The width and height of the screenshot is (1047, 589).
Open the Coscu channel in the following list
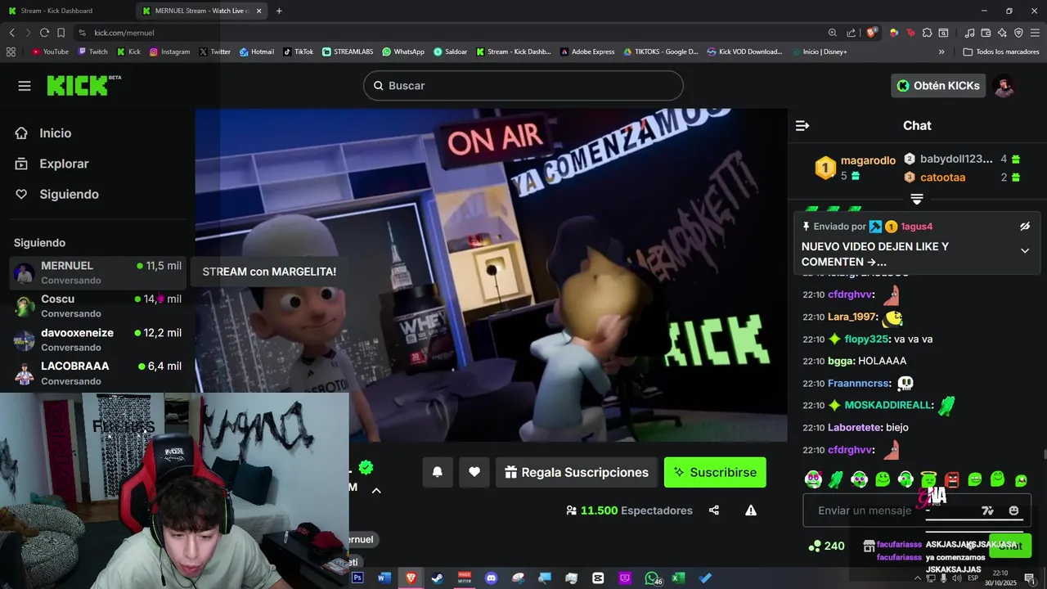pyautogui.click(x=98, y=306)
